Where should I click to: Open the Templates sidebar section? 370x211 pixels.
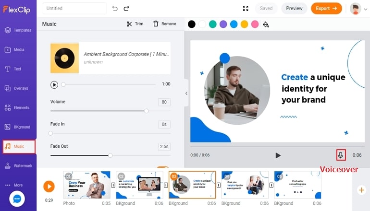click(18, 30)
